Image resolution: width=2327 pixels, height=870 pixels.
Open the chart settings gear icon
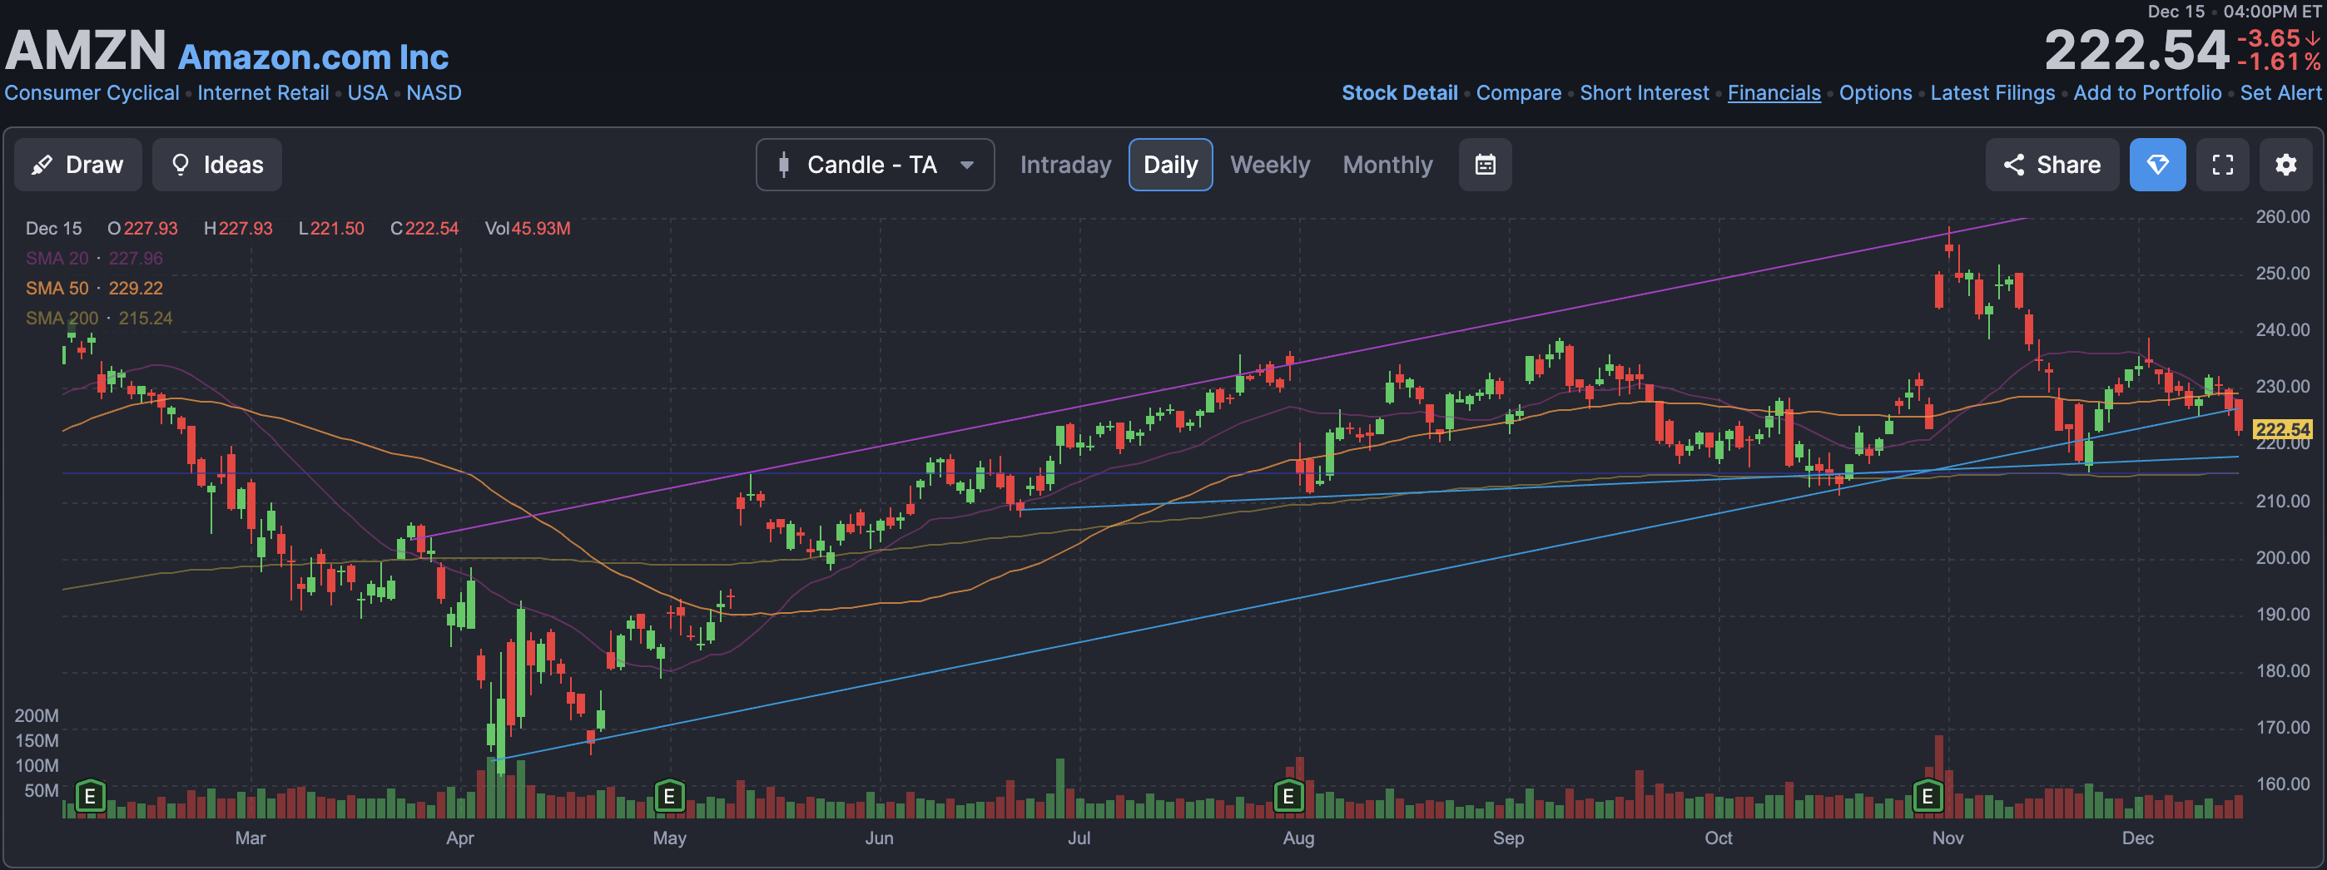pyautogui.click(x=2285, y=164)
